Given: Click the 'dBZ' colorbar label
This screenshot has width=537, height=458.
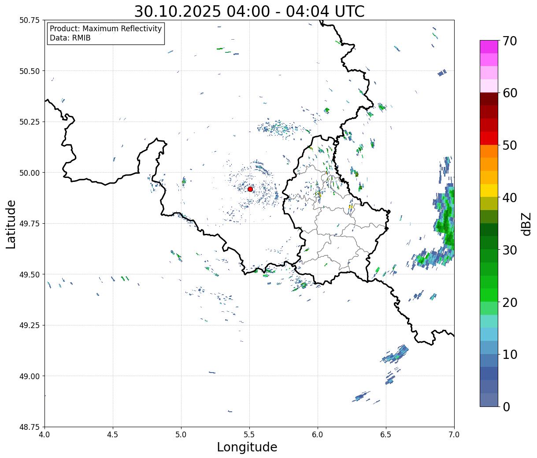Looking at the screenshot, I should tap(526, 224).
